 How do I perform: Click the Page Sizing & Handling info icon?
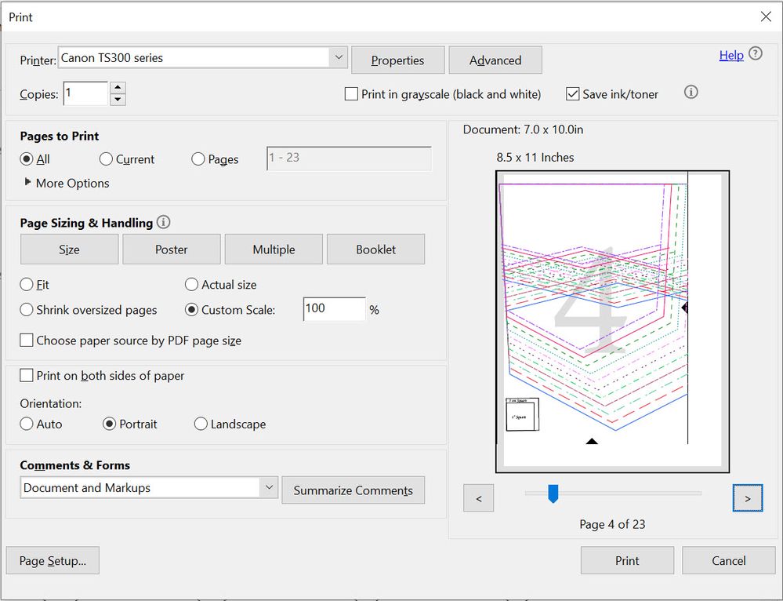(x=163, y=222)
